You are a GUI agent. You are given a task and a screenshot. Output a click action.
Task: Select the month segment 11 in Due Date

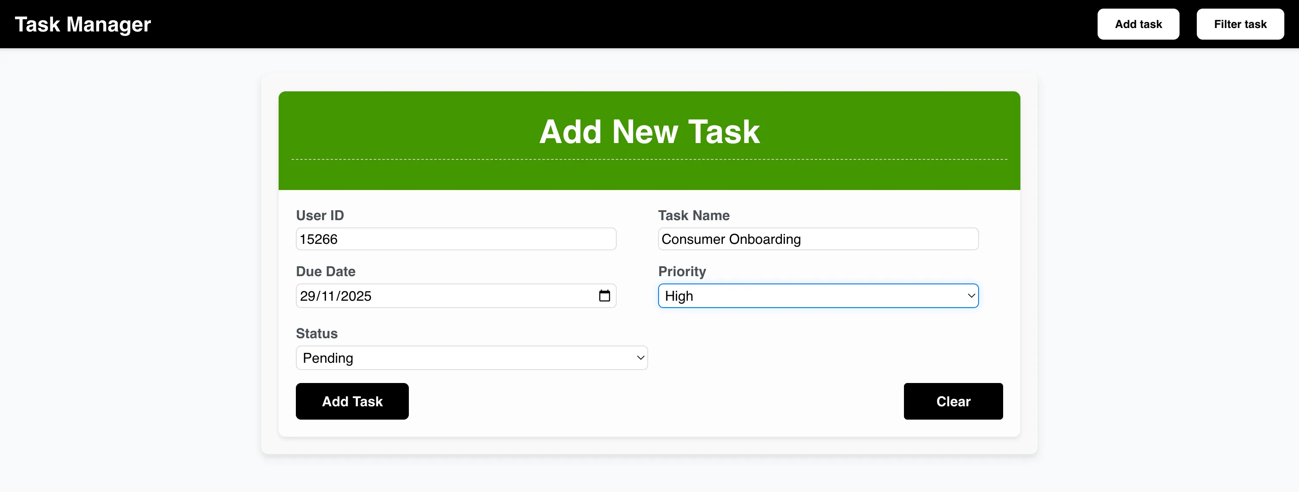pyautogui.click(x=328, y=296)
